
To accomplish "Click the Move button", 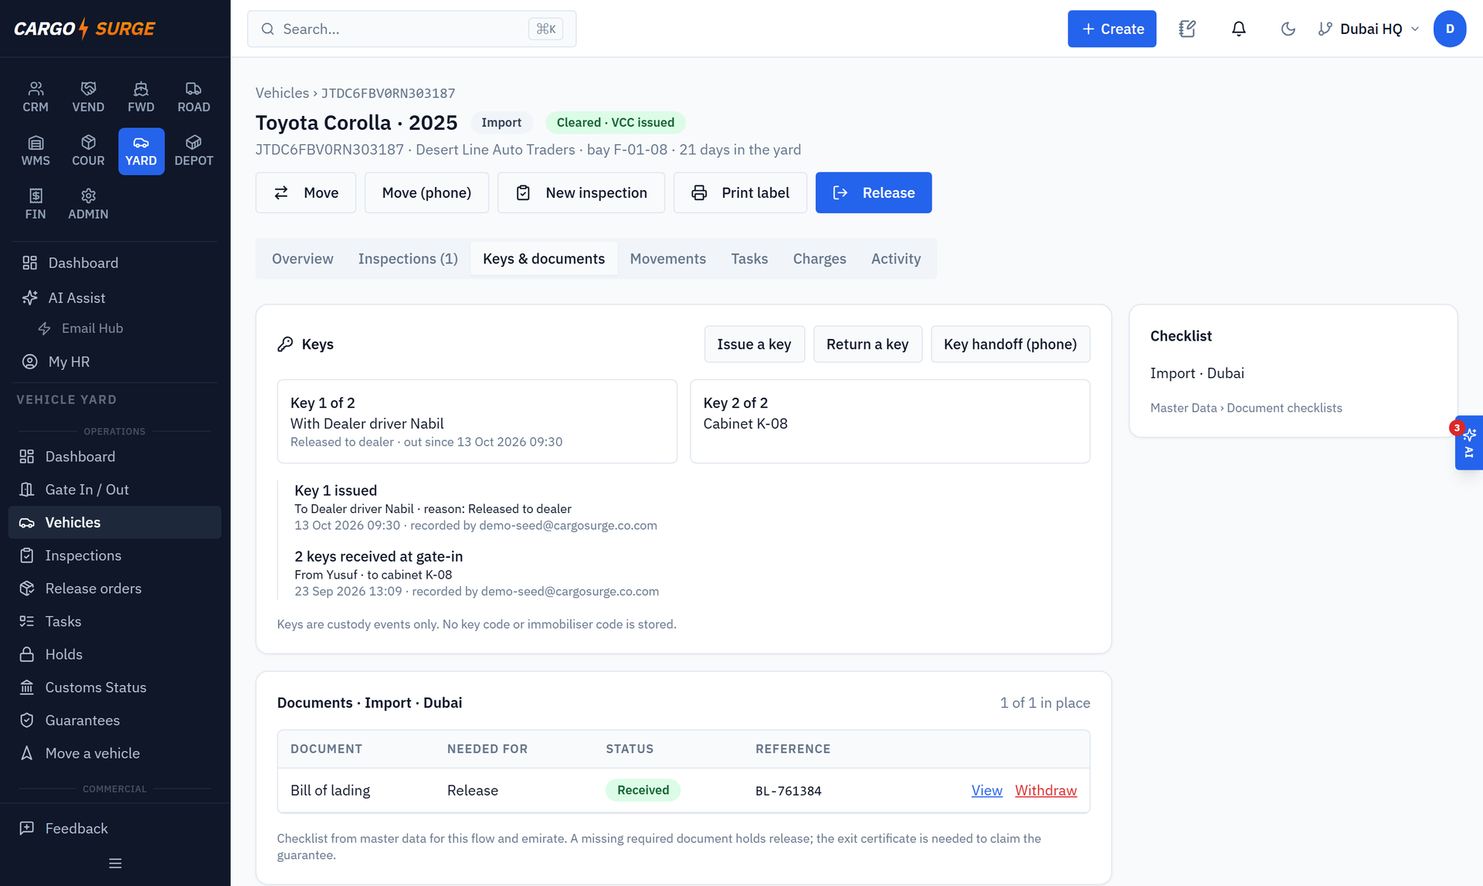I will click(306, 192).
